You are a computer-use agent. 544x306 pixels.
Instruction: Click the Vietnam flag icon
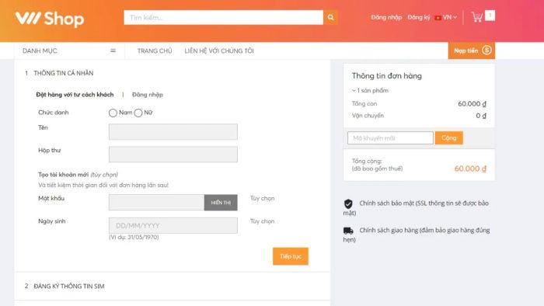(x=438, y=17)
